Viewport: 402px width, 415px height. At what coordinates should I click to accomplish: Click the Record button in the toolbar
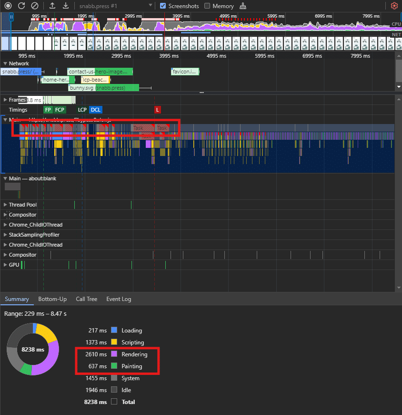[x=8, y=6]
